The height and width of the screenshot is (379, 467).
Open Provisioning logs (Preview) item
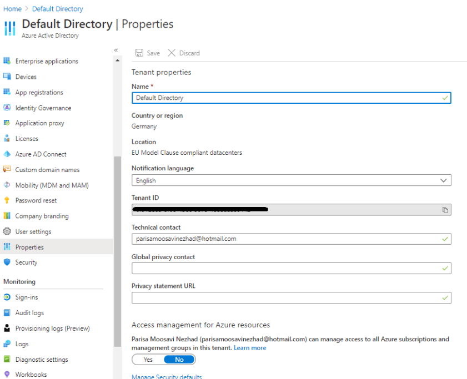(x=52, y=329)
